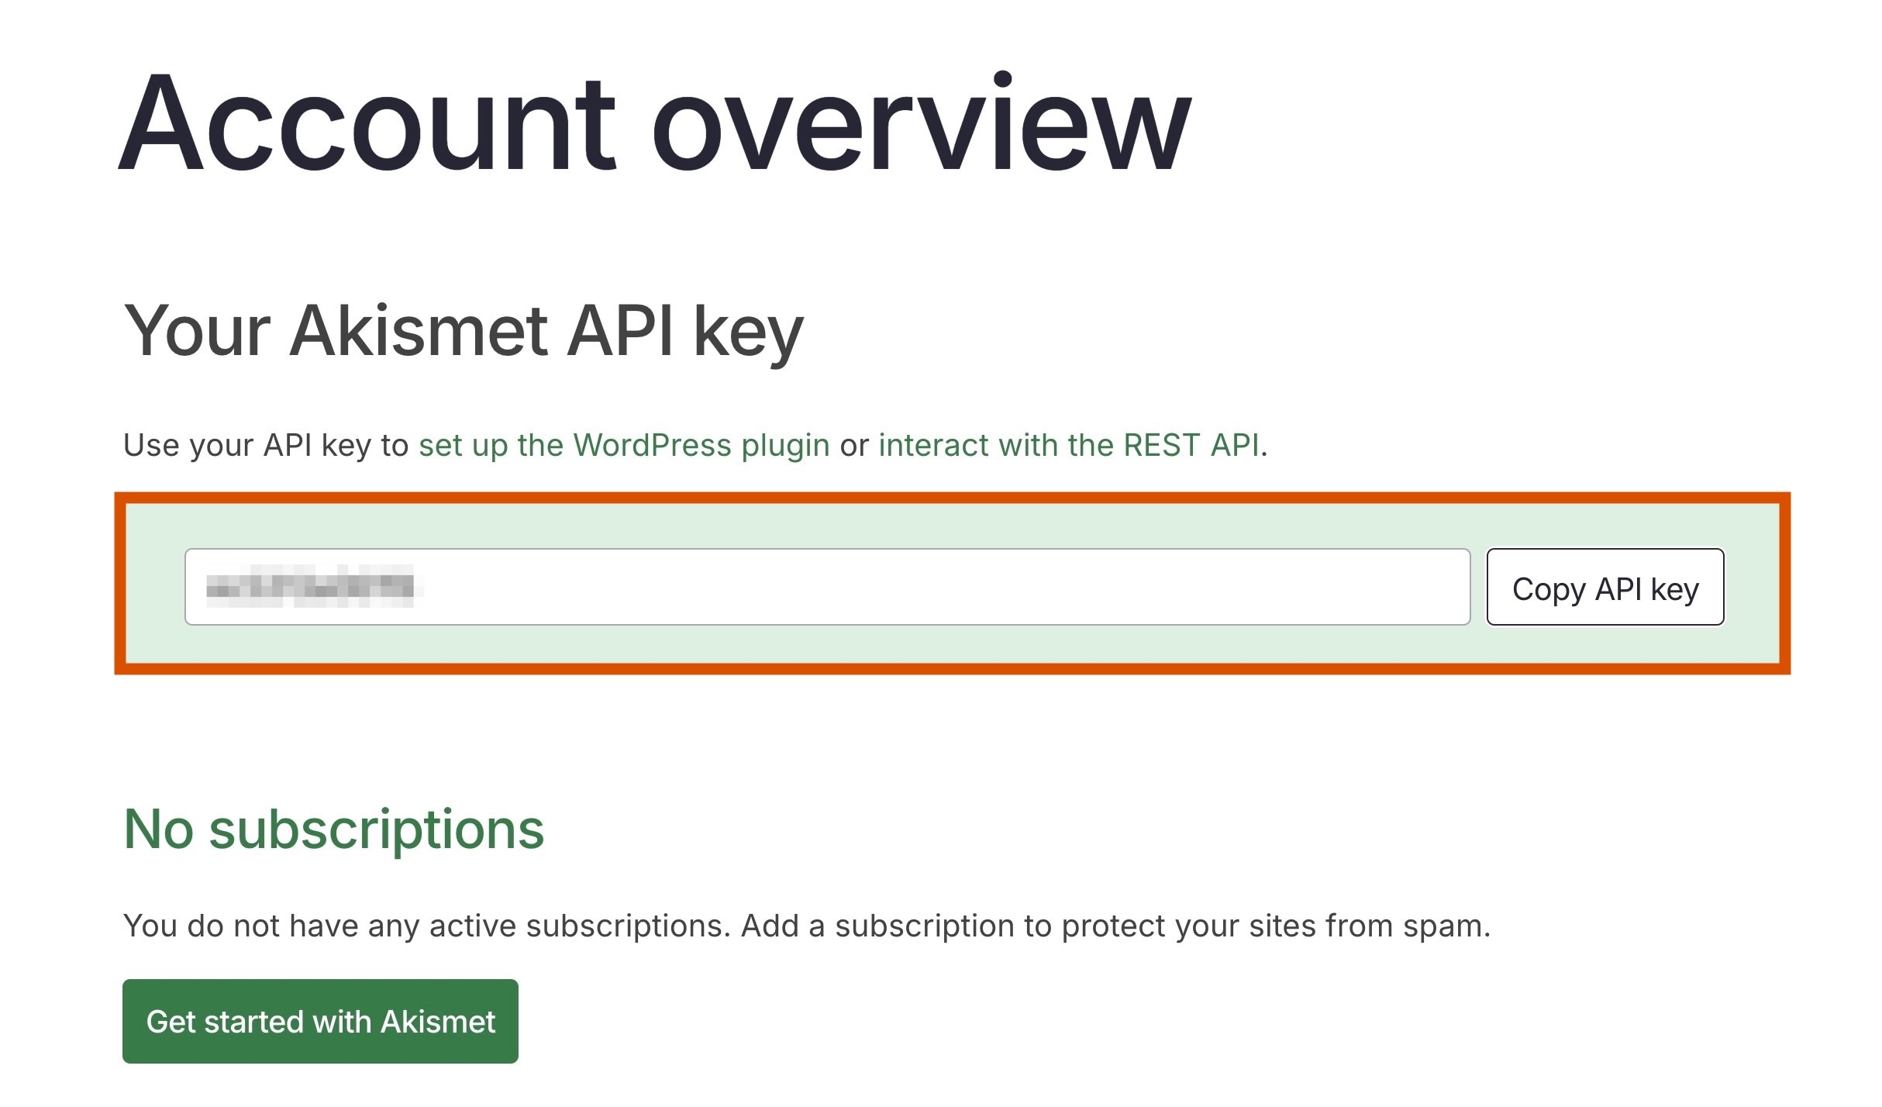Click the green panel right of Copy API key

1752,587
